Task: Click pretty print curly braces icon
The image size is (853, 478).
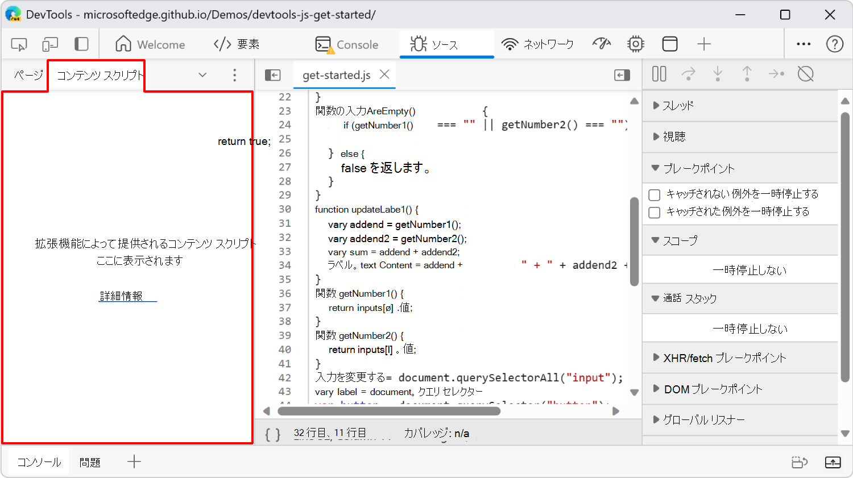Action: 273,434
